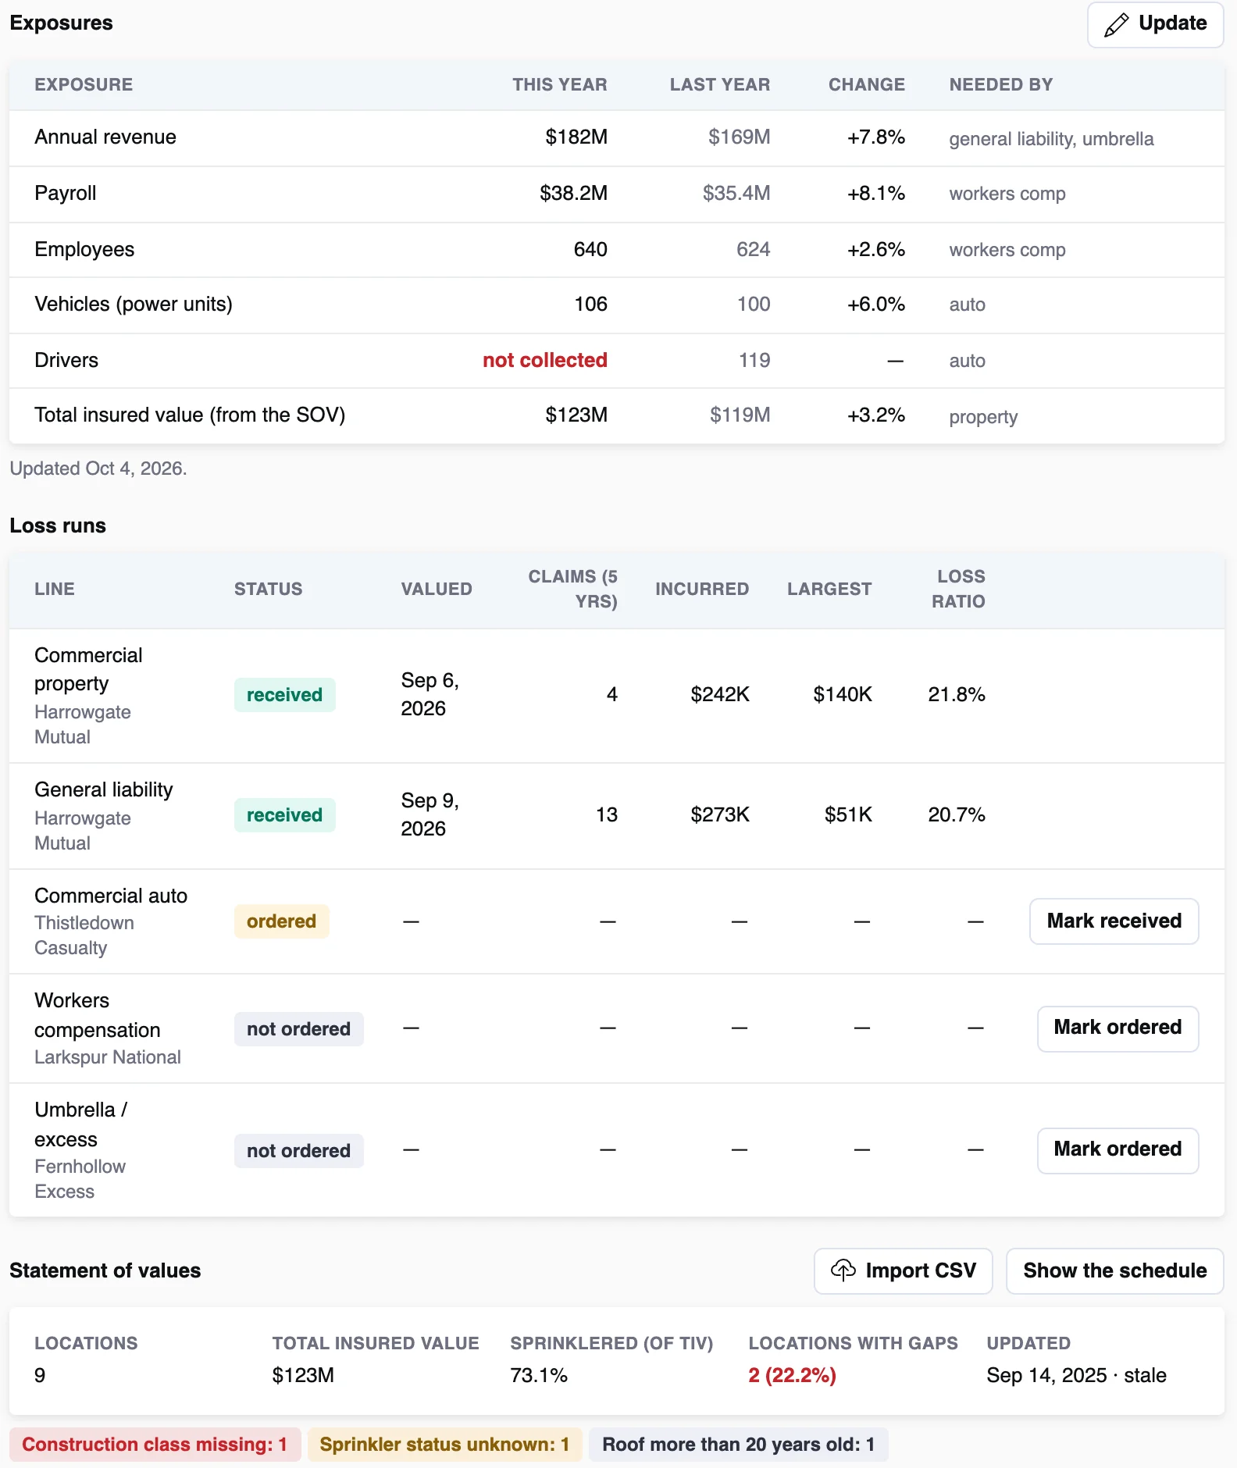Image resolution: width=1237 pixels, height=1468 pixels.
Task: Click the NEEDED BY column header
Action: point(1001,85)
